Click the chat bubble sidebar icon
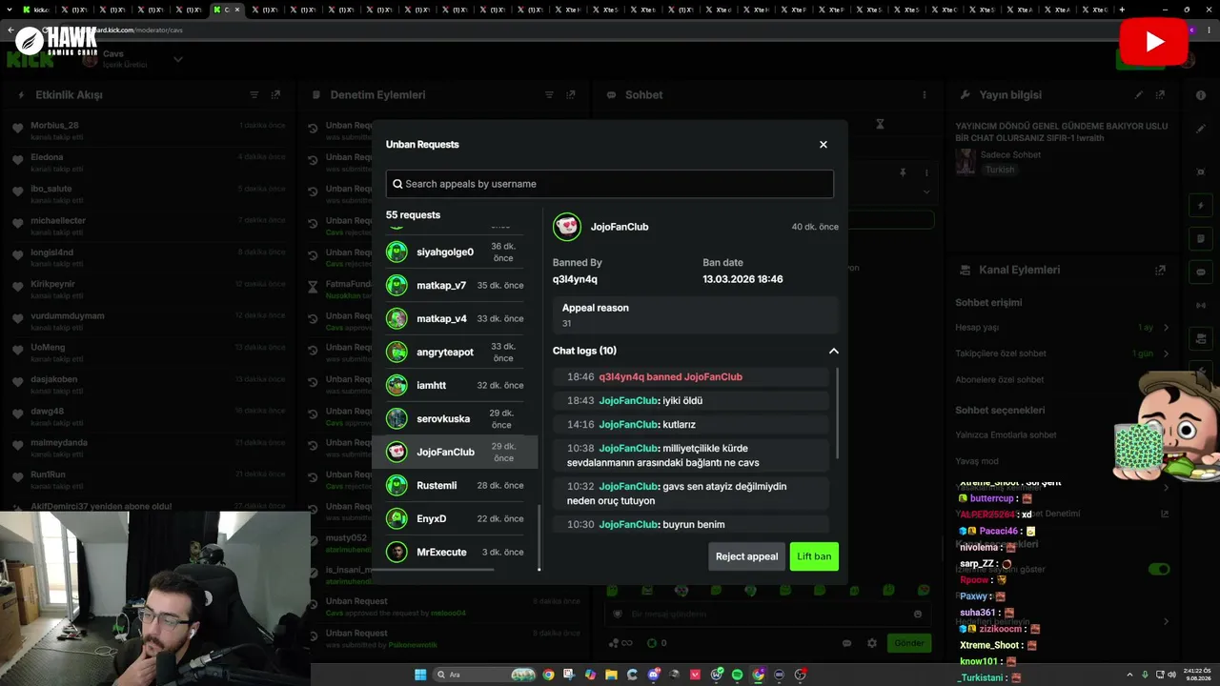Image resolution: width=1220 pixels, height=686 pixels. pos(1200,272)
